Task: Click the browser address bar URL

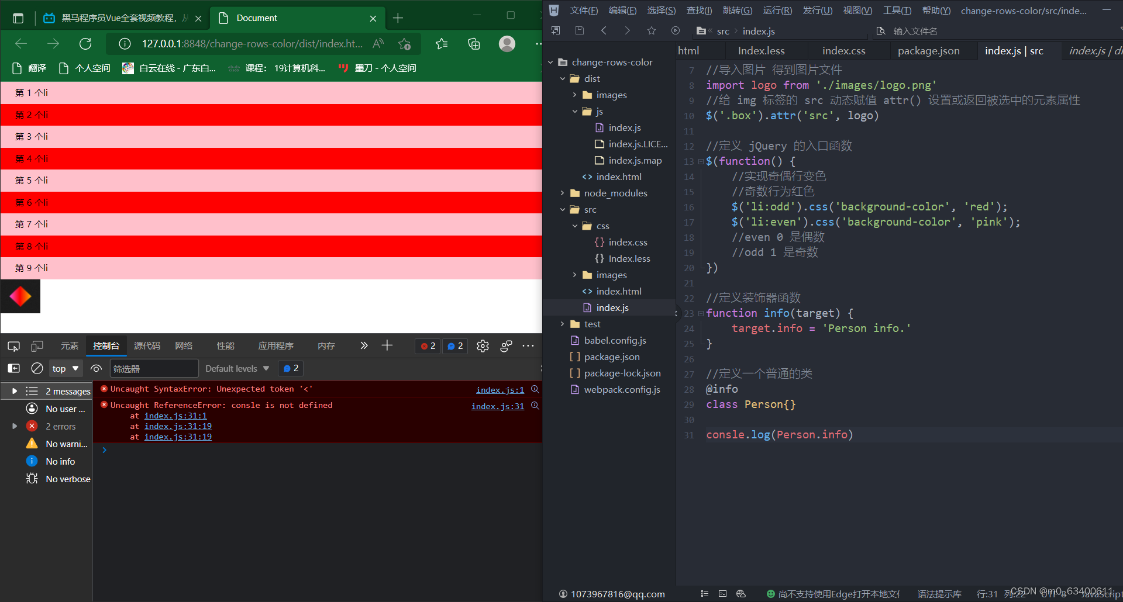Action: [x=252, y=44]
